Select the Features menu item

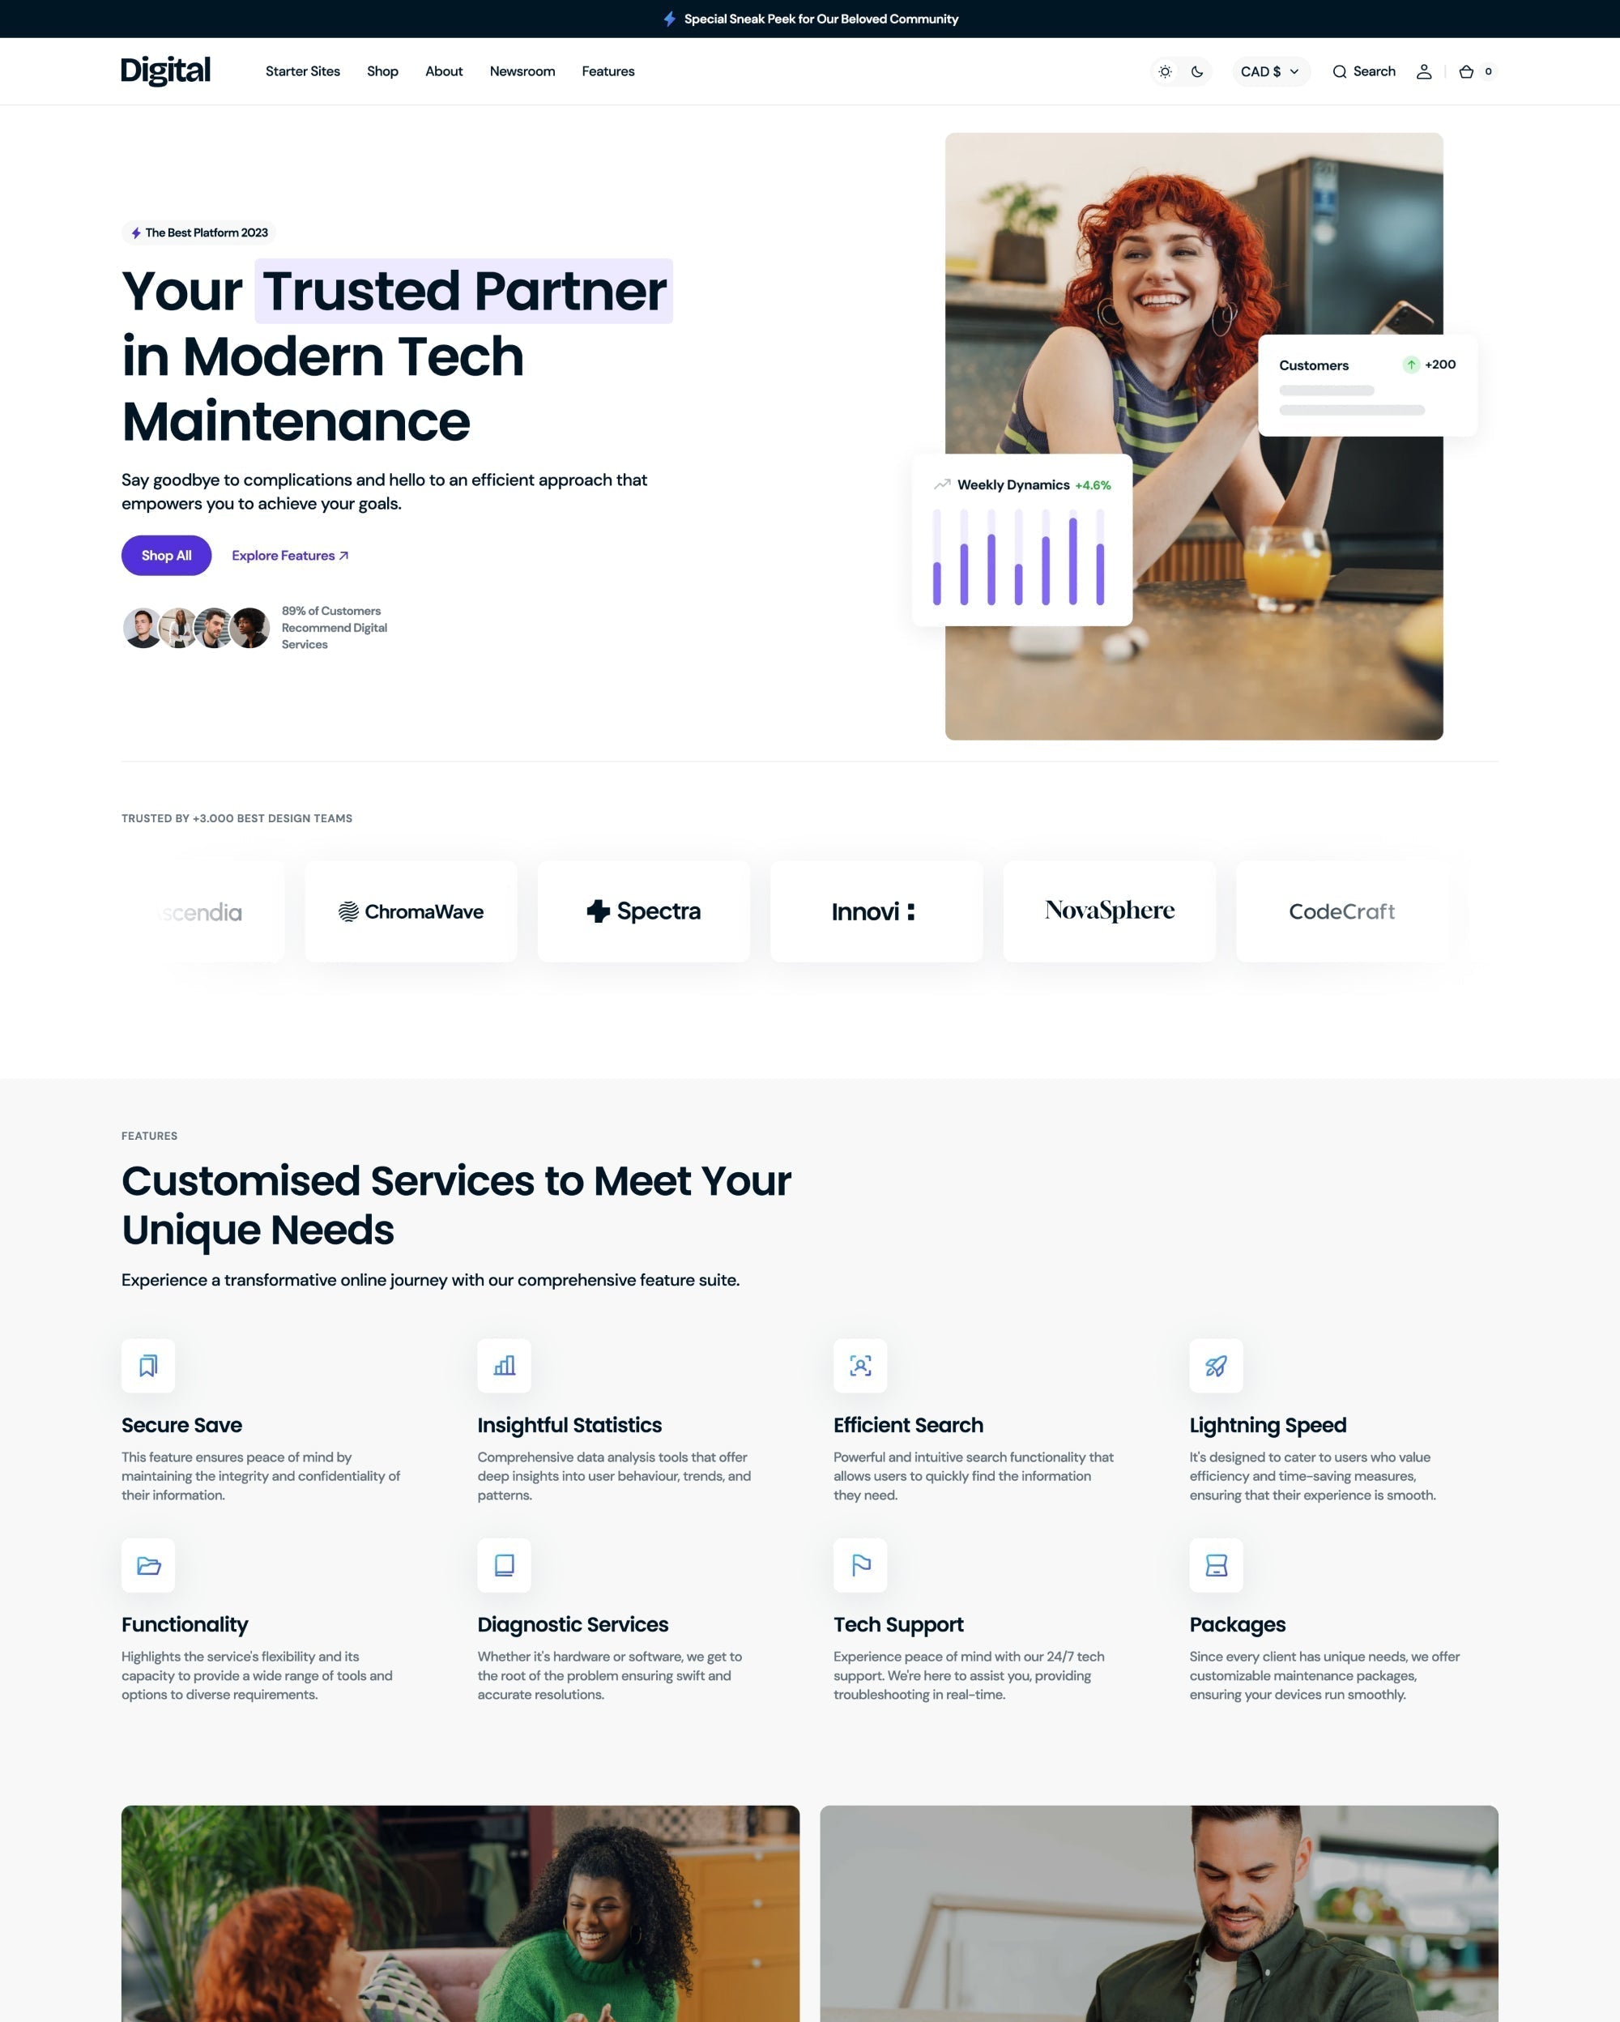click(607, 71)
